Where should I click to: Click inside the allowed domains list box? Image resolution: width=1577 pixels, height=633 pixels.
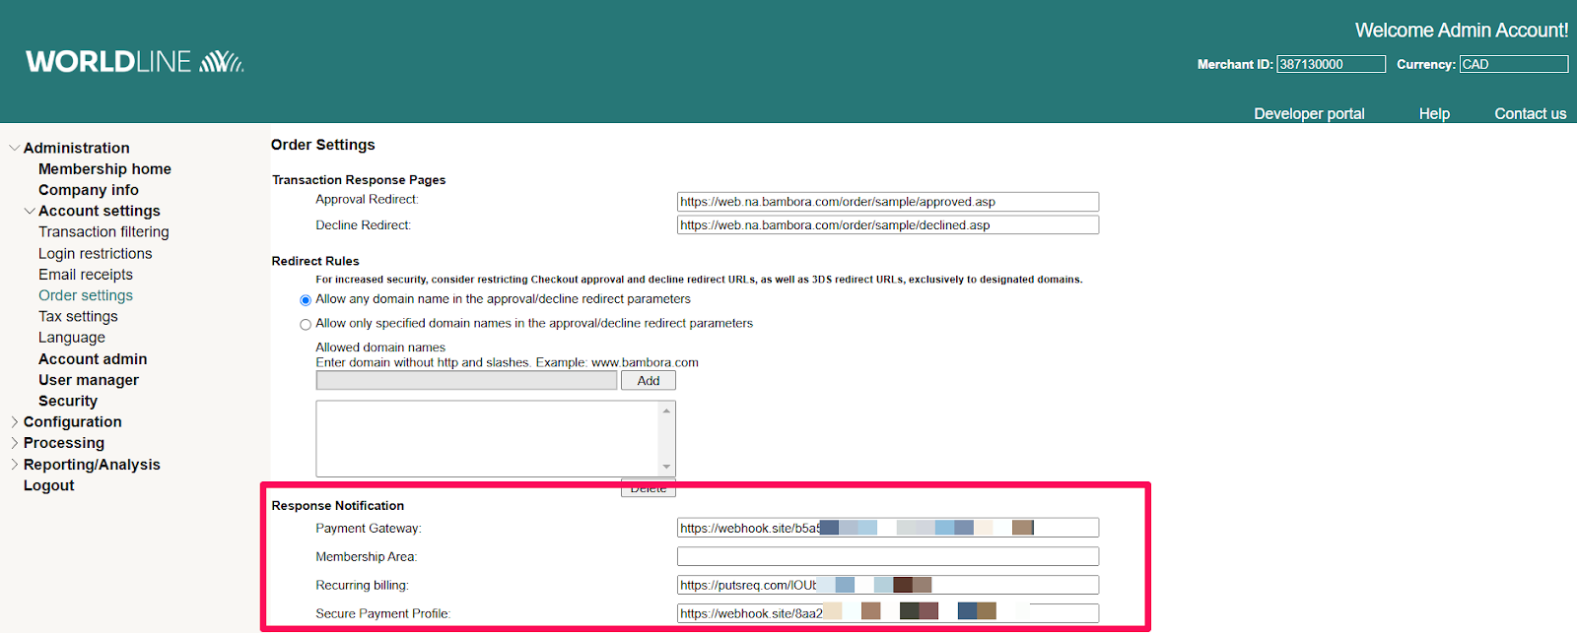(487, 438)
